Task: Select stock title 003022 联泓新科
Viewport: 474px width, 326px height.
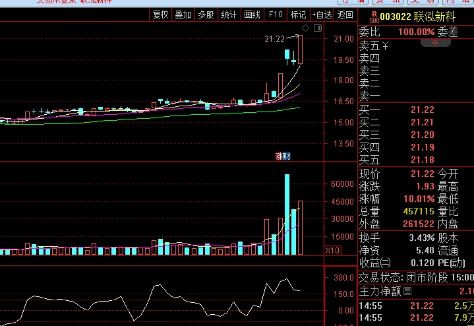Action: pos(417,16)
